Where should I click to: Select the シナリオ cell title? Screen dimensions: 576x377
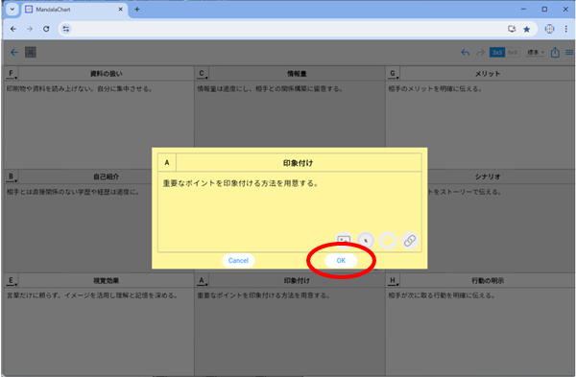(488, 177)
